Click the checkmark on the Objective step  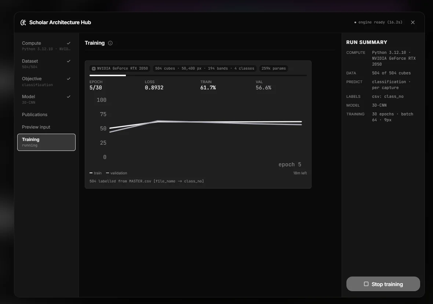69,78
